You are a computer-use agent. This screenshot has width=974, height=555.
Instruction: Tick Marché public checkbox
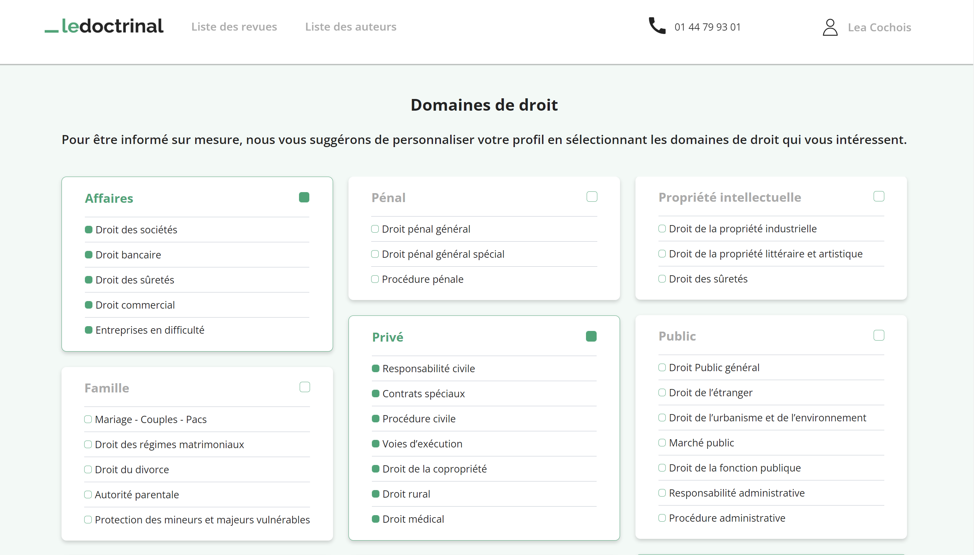pyautogui.click(x=662, y=443)
